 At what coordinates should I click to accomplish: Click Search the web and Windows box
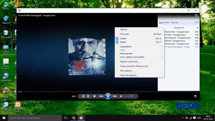coord(35,118)
